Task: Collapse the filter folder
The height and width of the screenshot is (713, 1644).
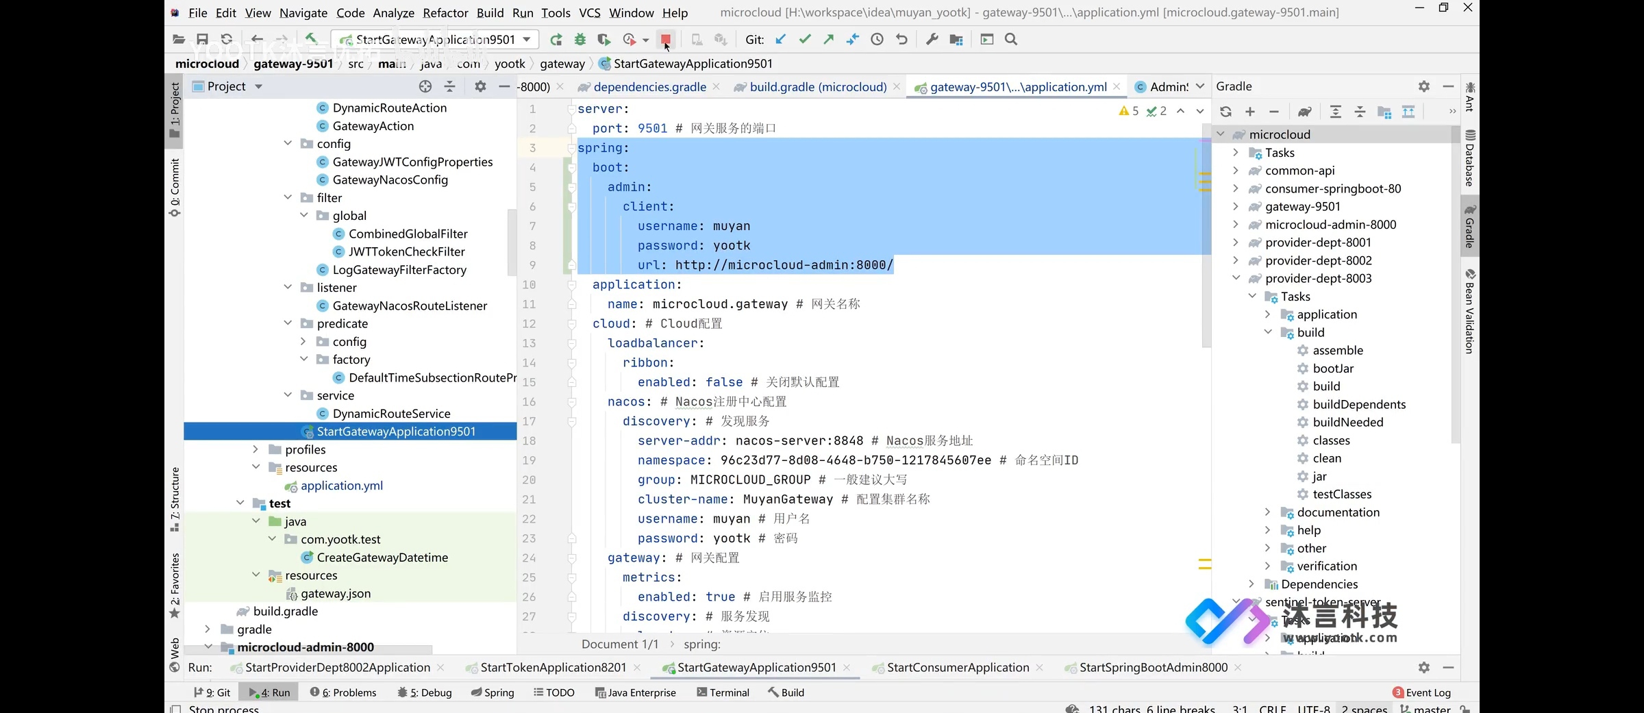Action: 288,197
